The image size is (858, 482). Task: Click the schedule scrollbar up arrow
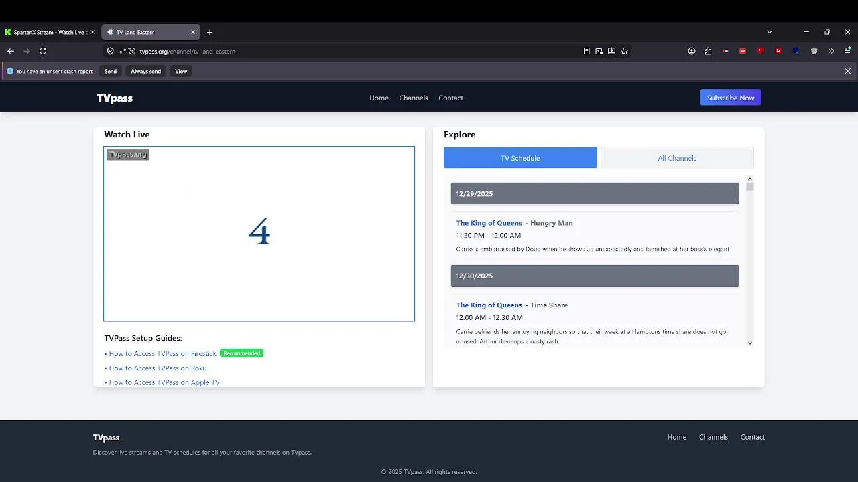(750, 179)
